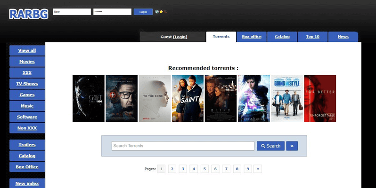Viewport: 376px width, 188px height.
Task: Expand advanced search with » button
Action: (292, 146)
